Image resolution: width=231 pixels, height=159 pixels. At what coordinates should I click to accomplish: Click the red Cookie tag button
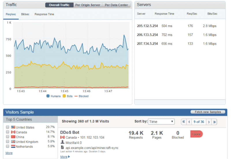[196, 134]
